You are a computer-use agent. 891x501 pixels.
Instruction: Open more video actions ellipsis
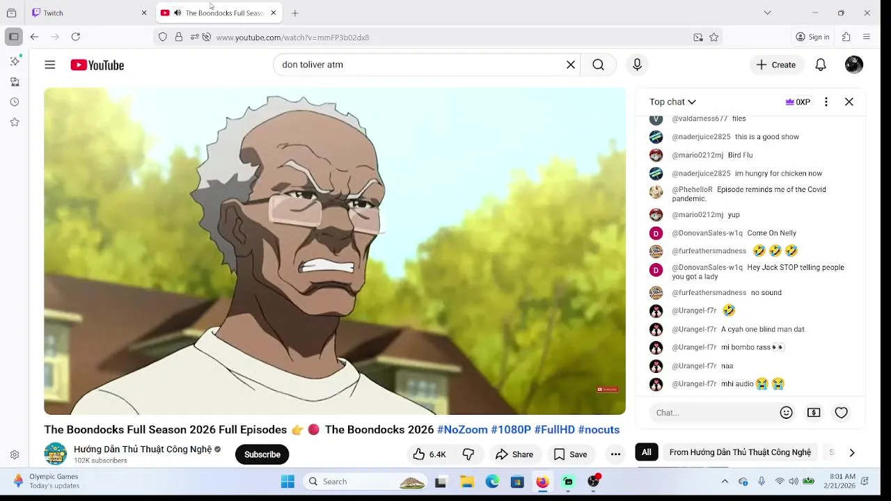pyautogui.click(x=615, y=454)
